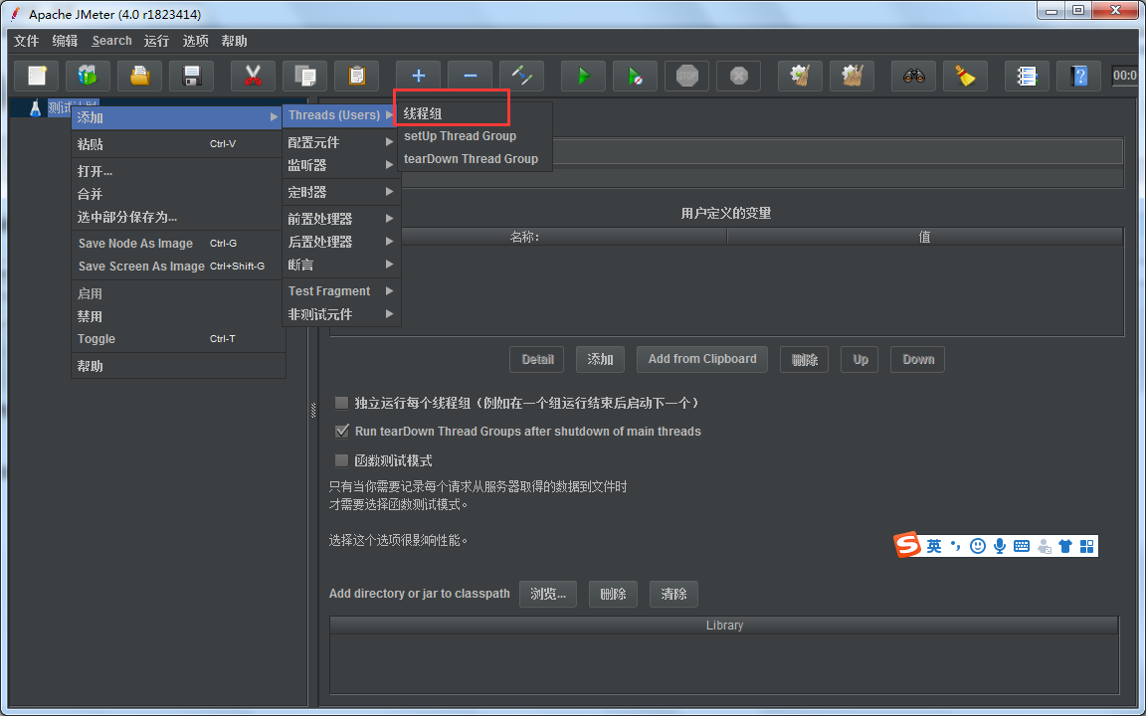Choose 打开... in the context menu

(x=178, y=172)
